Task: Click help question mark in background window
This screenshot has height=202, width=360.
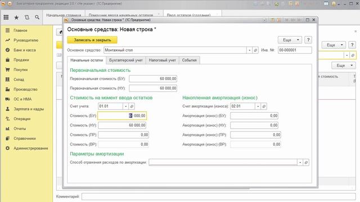Action: click(352, 45)
